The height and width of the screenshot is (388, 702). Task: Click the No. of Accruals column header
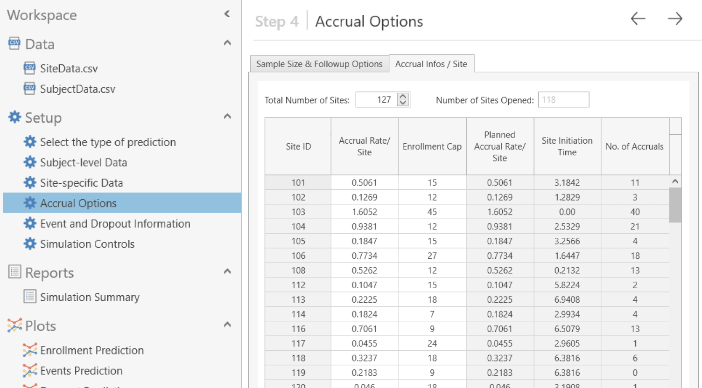(635, 146)
